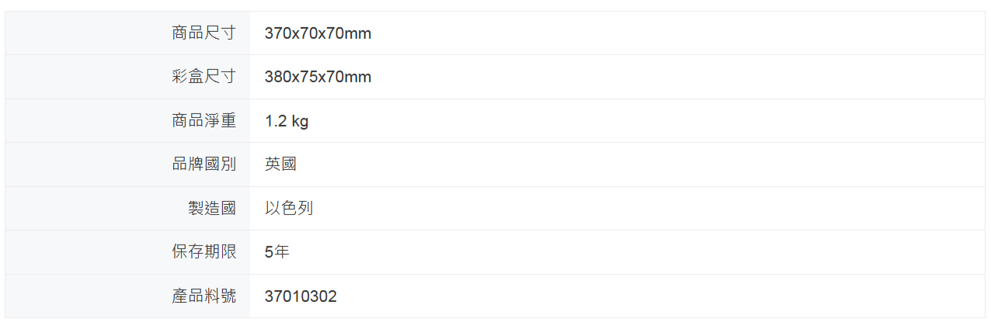The width and height of the screenshot is (991, 326).
Task: Click the 商品尺寸 label cell
Action: [203, 33]
